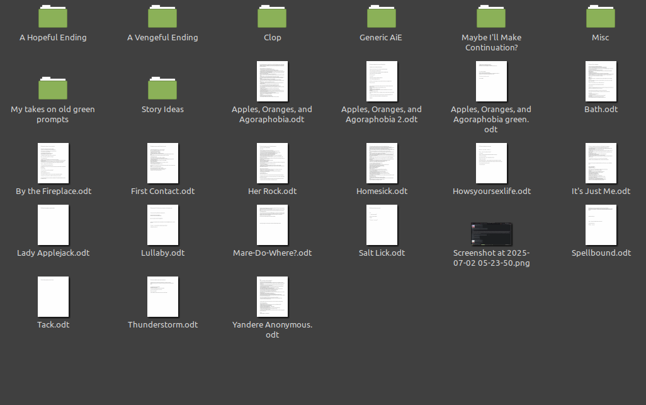
Task: Select the Maybe I'll Make Continuation? folder icon
Action: (x=491, y=16)
